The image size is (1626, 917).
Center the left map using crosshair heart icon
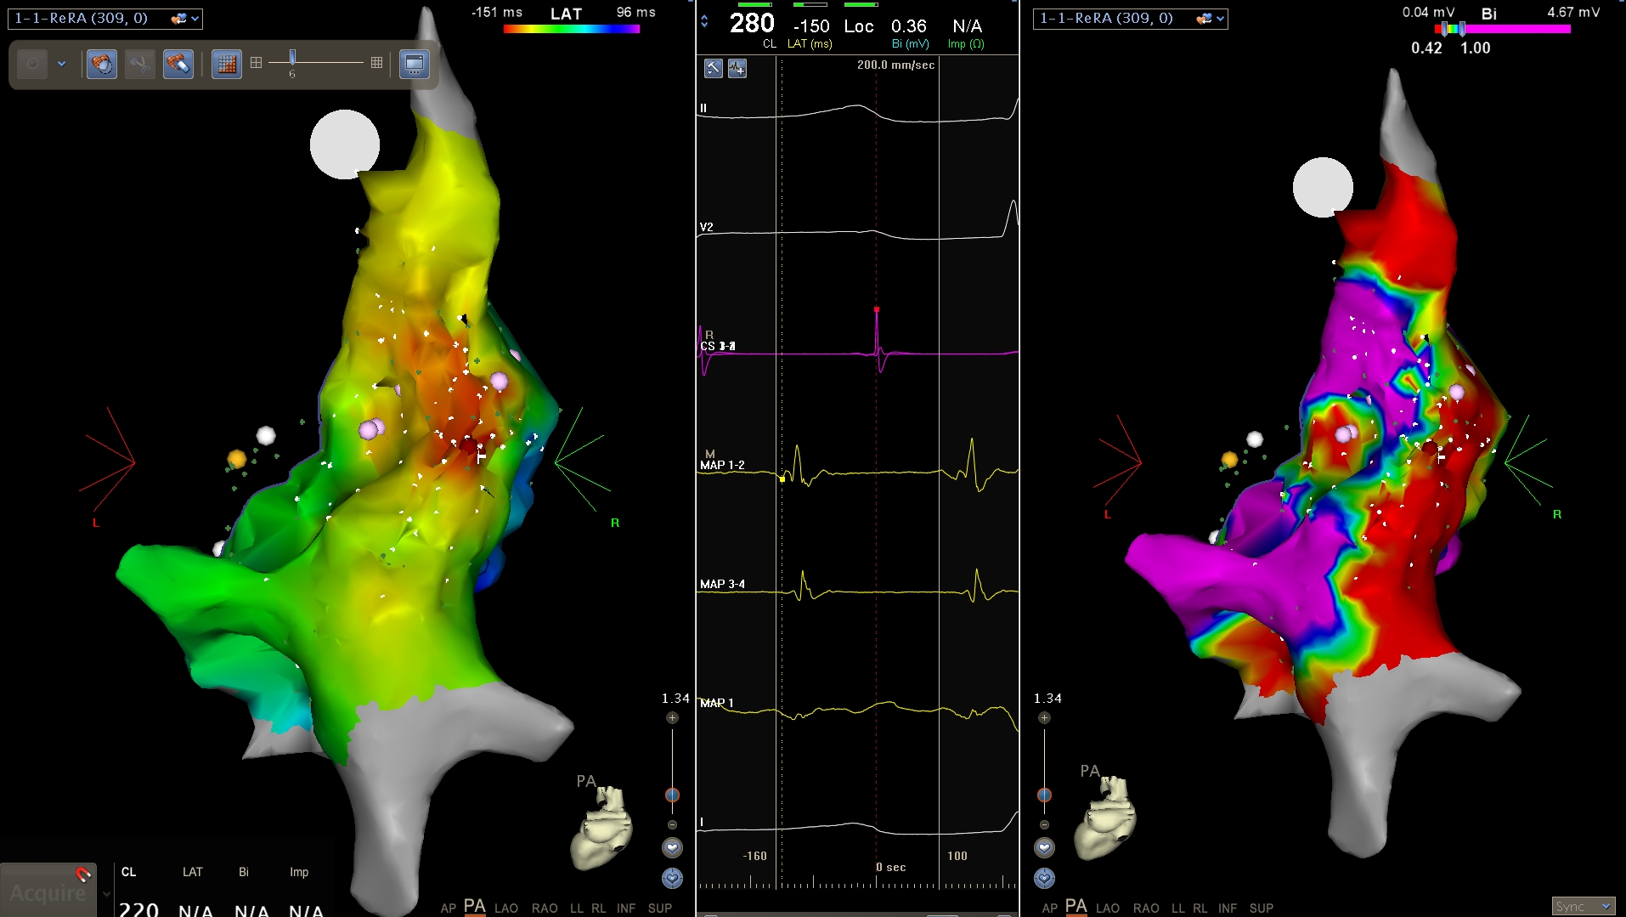[x=672, y=878]
